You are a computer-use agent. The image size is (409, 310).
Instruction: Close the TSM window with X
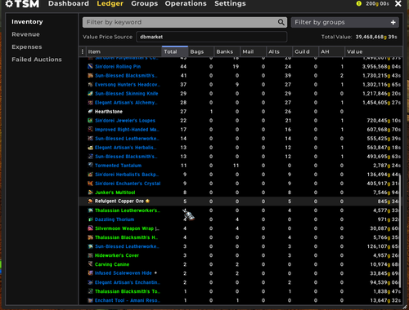tap(398, 3)
